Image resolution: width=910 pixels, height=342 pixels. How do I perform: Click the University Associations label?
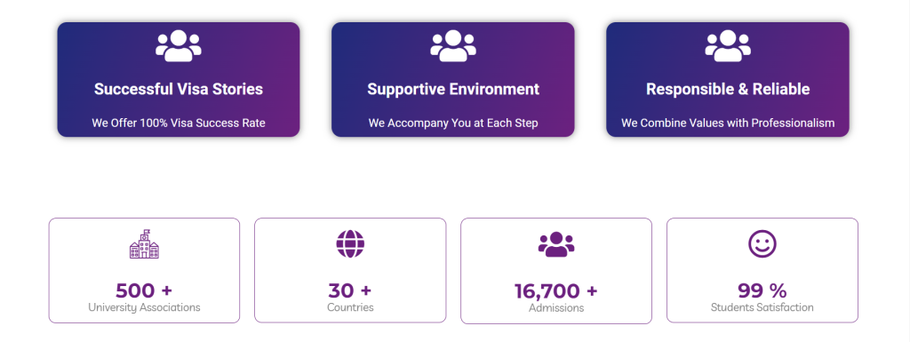144,307
